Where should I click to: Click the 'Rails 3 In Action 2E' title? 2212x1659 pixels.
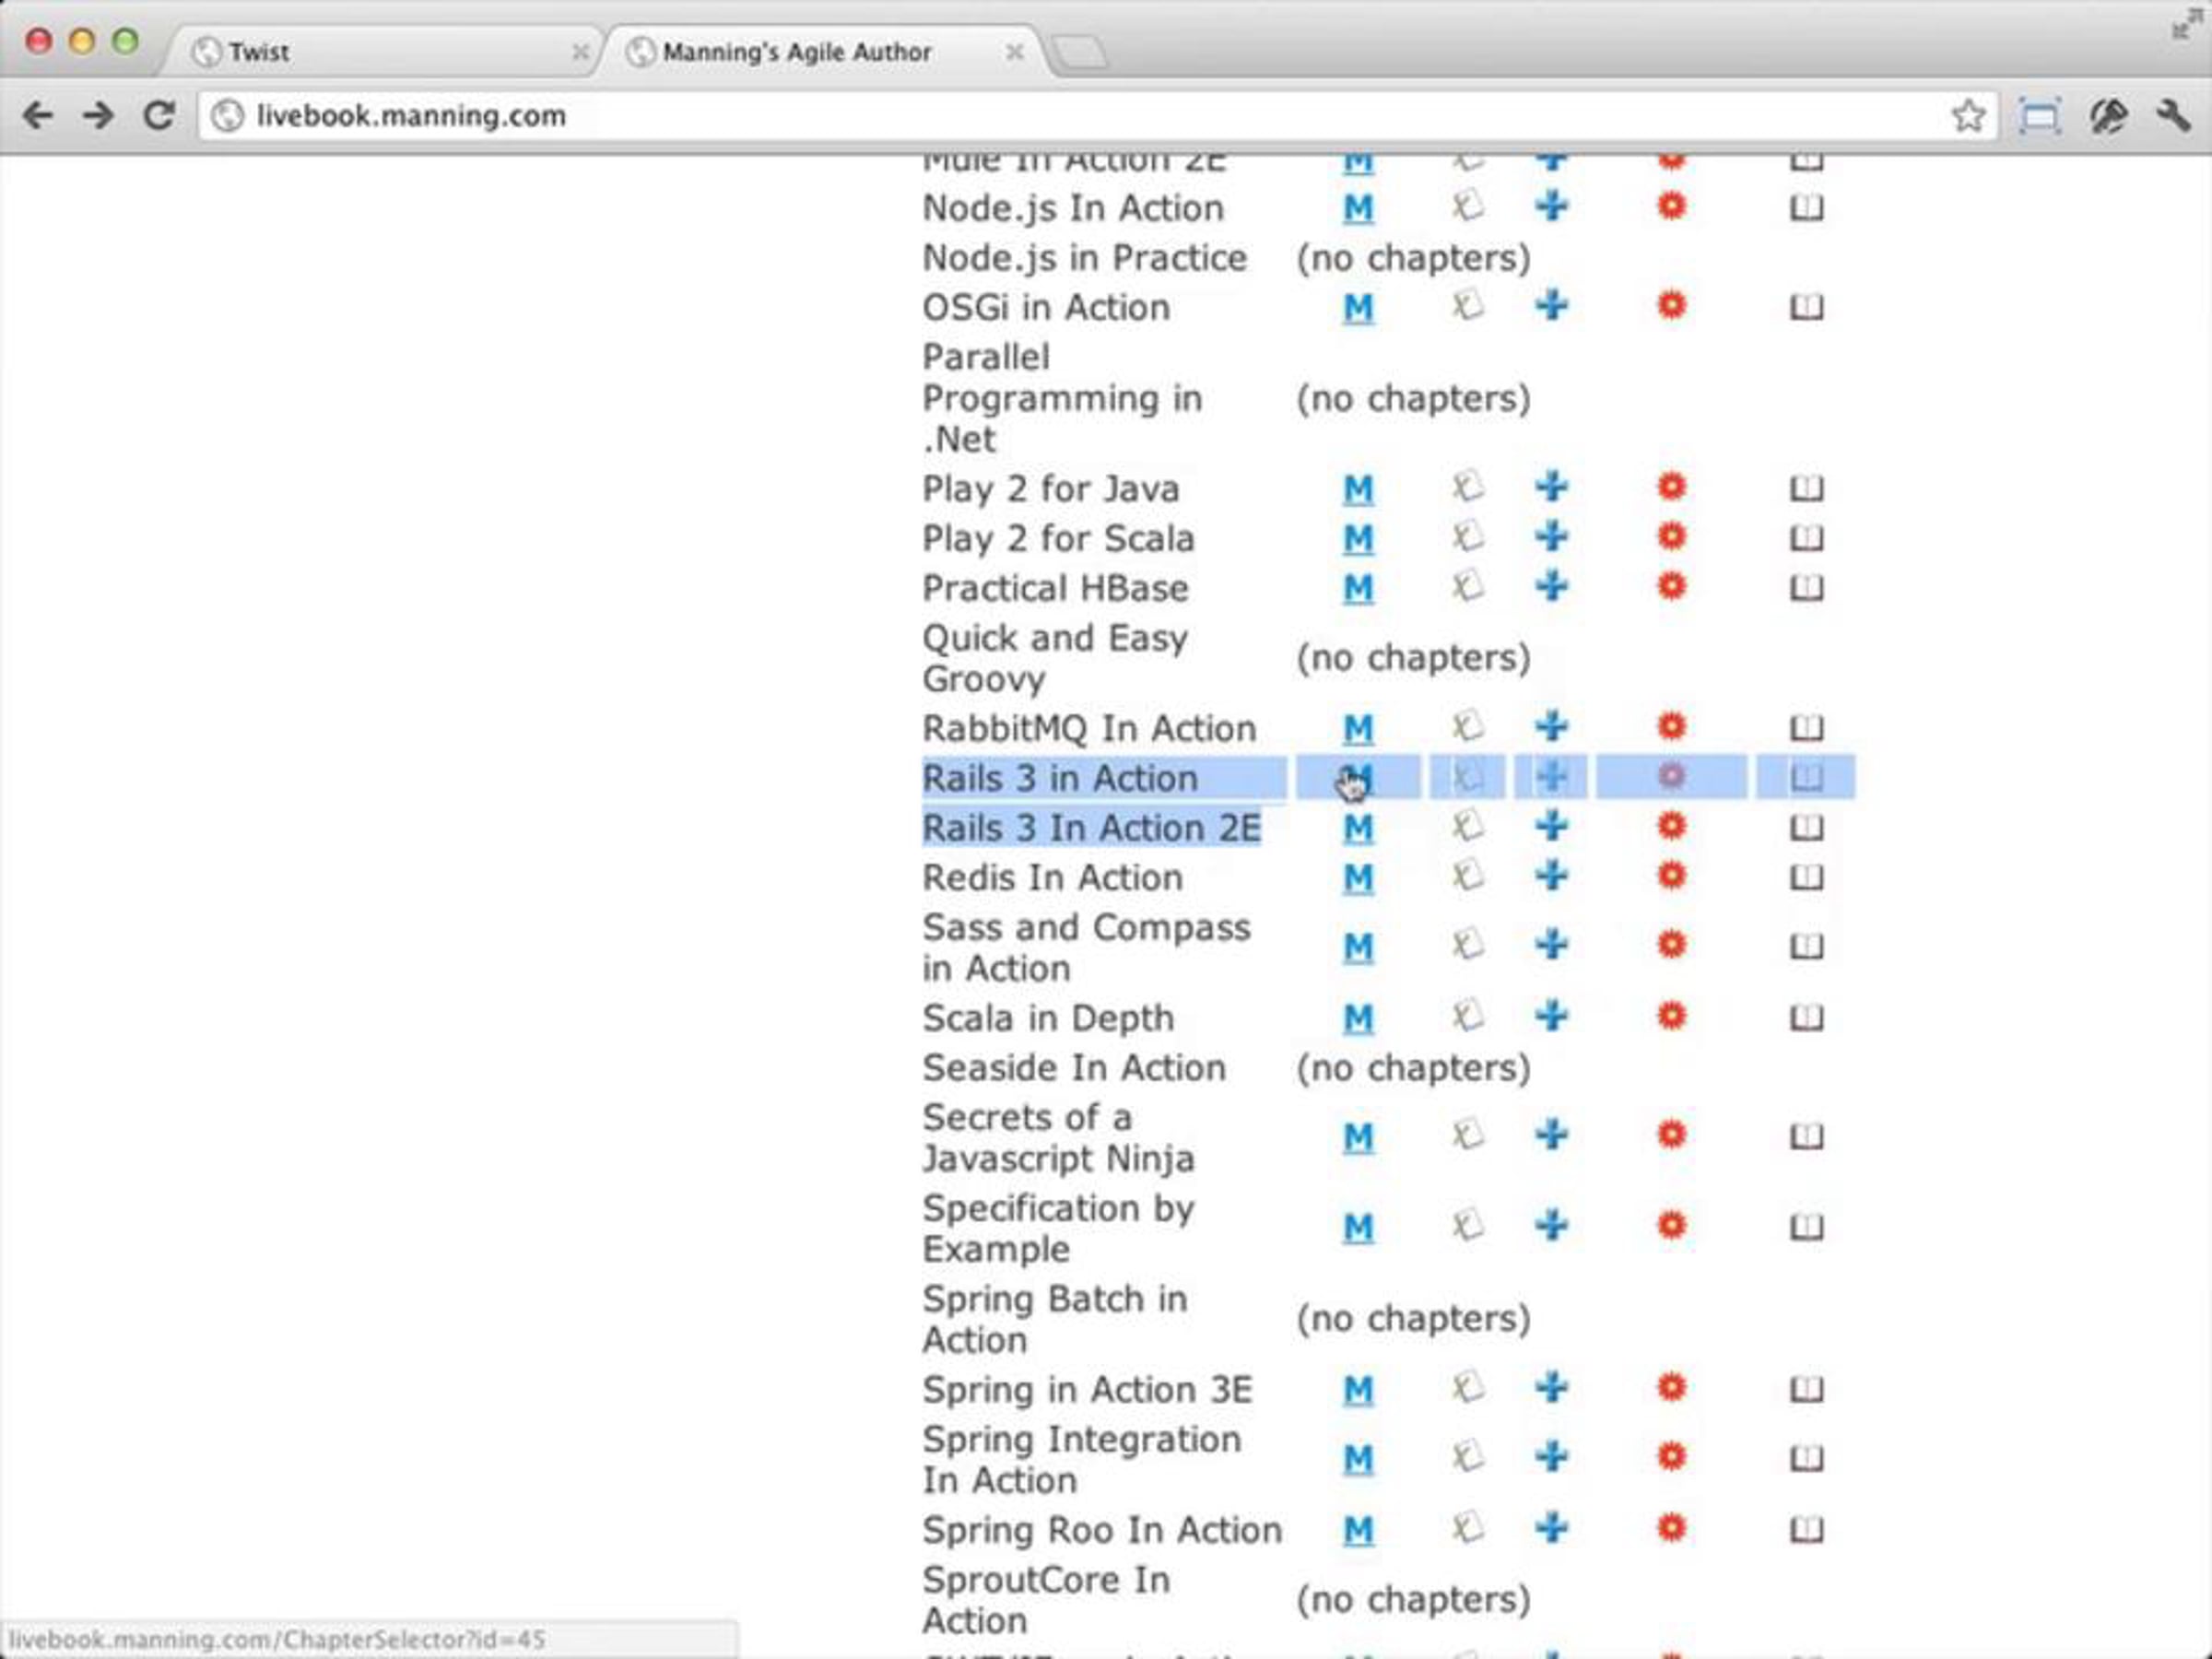click(1091, 828)
